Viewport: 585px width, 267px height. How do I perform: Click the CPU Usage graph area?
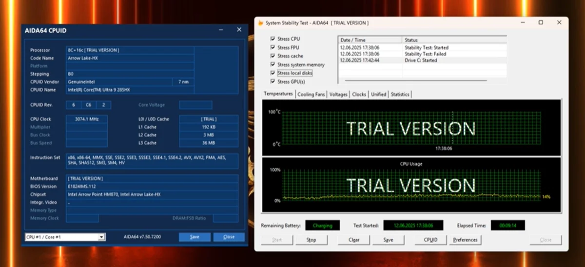(x=411, y=185)
